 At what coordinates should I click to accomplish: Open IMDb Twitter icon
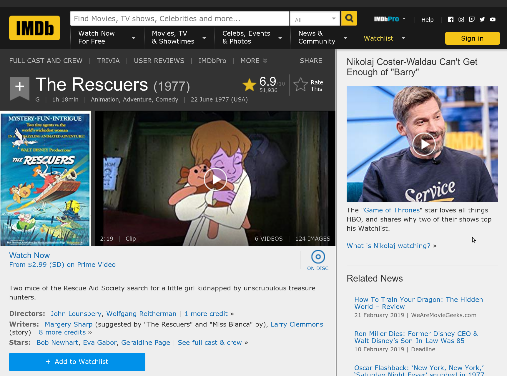[x=482, y=19]
